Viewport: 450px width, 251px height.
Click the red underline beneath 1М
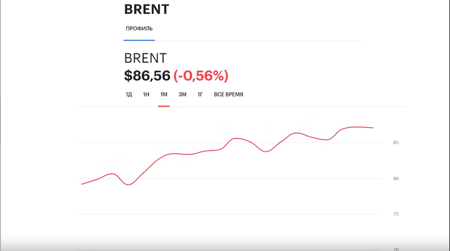[x=163, y=106]
